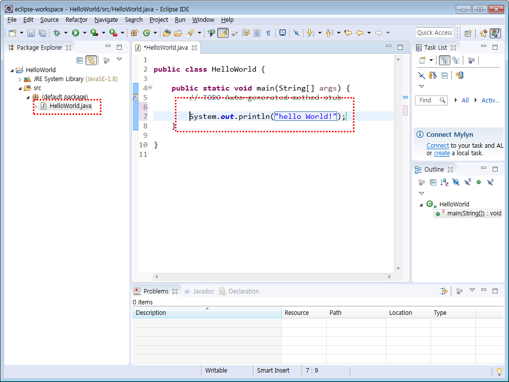Click the green Run button

point(76,33)
